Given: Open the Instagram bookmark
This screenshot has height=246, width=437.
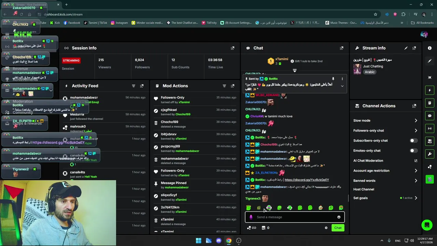Looking at the screenshot, I should (x=119, y=23).
